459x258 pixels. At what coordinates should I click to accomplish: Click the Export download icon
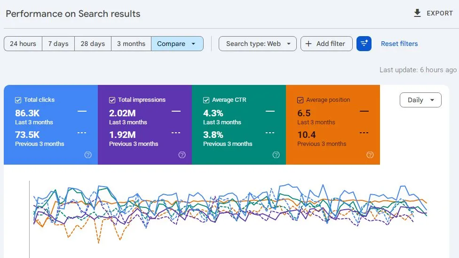click(417, 13)
